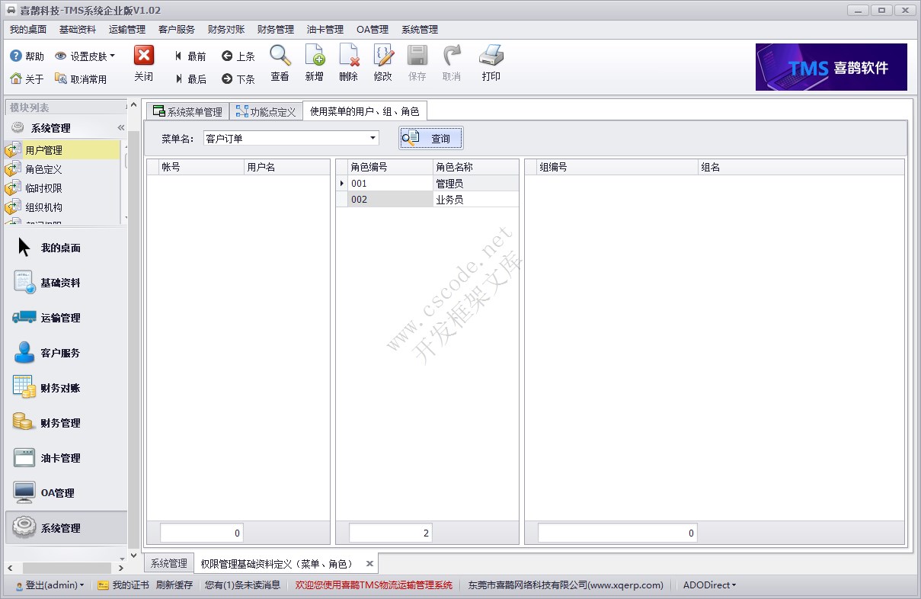Image resolution: width=921 pixels, height=599 pixels.
Task: Click 取消常用 in the toolbar
Action: click(81, 78)
